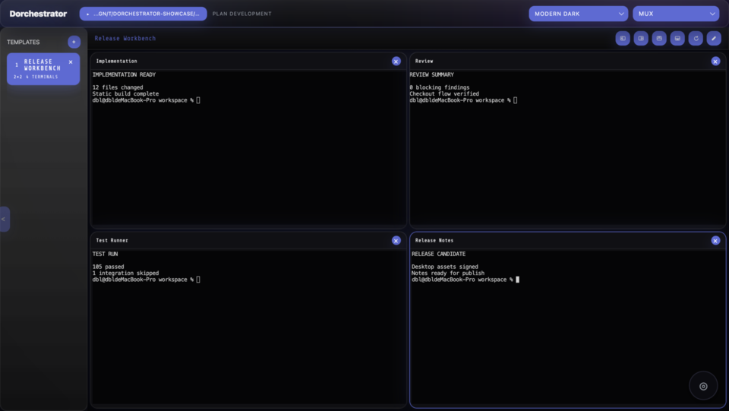Close the Release Notes terminal pane
Viewport: 729px width, 411px height.
point(715,240)
